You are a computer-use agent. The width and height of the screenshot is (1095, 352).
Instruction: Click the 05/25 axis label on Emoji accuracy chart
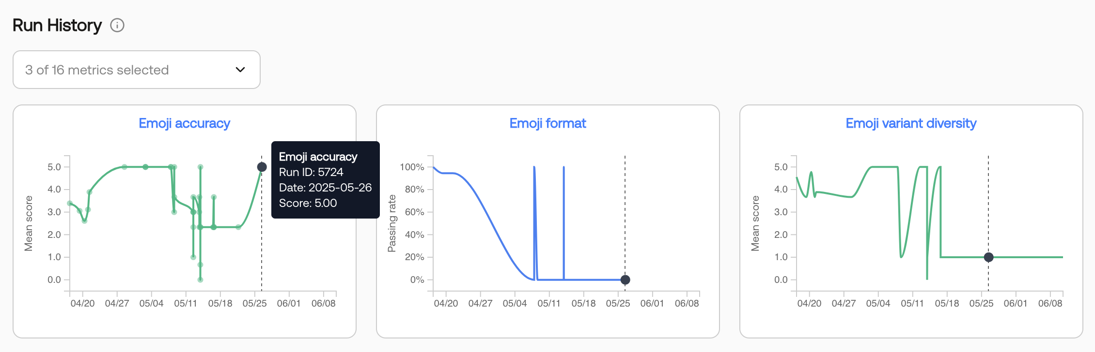(x=254, y=303)
